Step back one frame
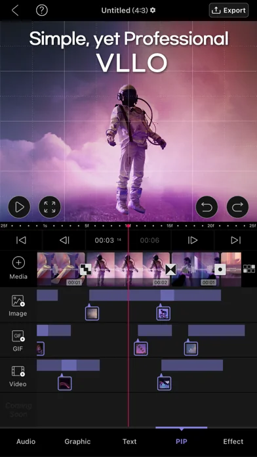The height and width of the screenshot is (457, 257). pyautogui.click(x=64, y=240)
